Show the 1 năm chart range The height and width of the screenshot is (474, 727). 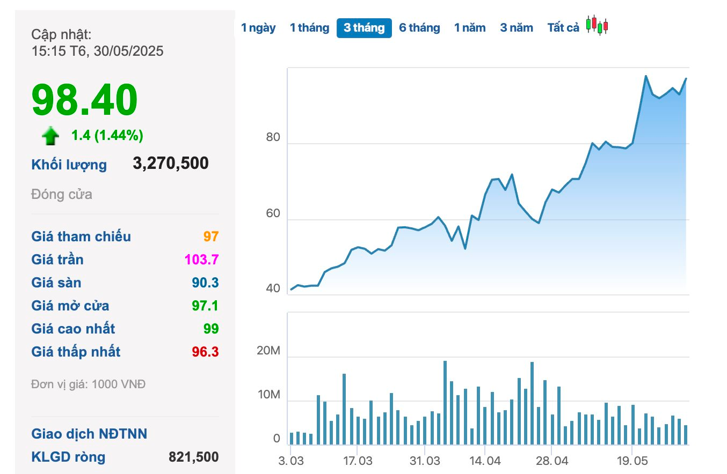(470, 28)
